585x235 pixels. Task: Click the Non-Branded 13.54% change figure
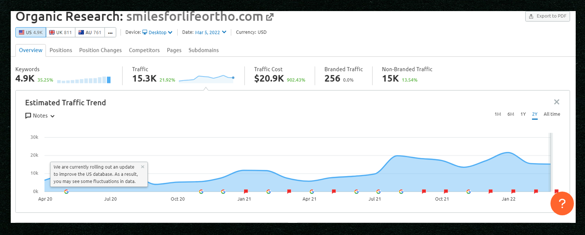click(x=410, y=80)
